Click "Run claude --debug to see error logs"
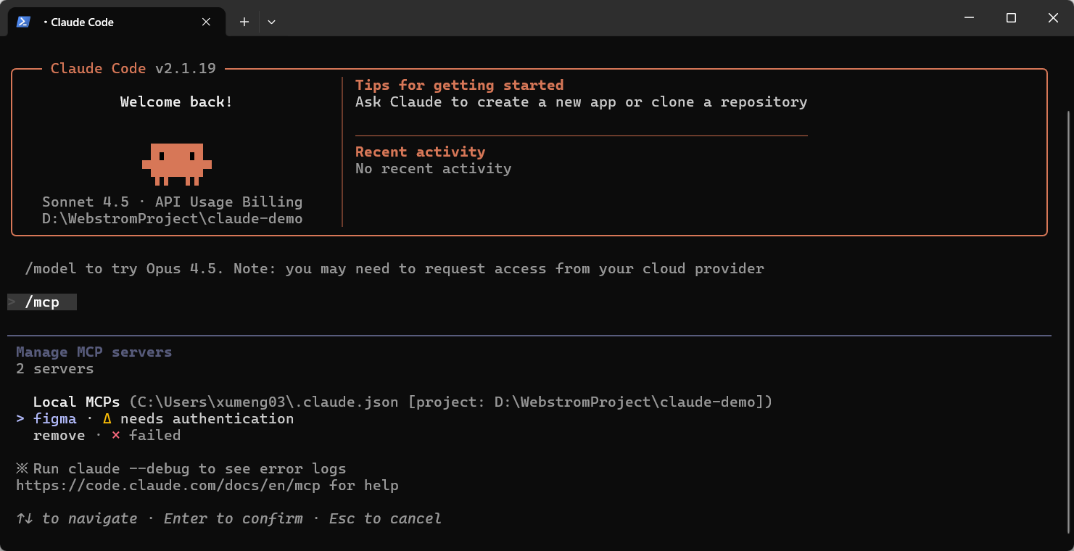The height and width of the screenshot is (551, 1074). (190, 468)
